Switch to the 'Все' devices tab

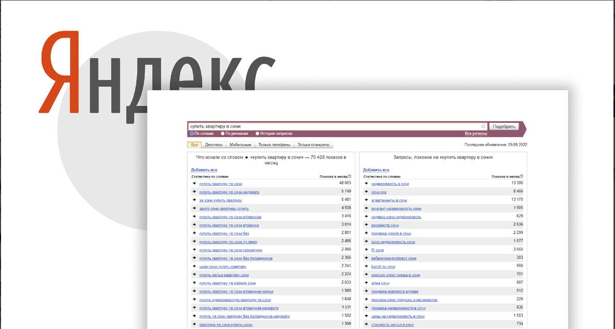click(x=194, y=145)
